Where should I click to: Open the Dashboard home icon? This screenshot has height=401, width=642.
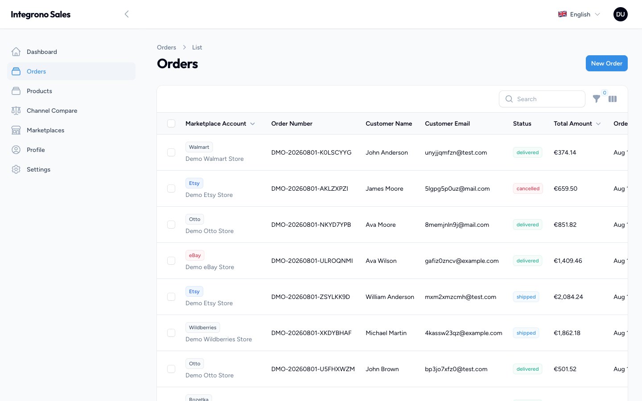(x=16, y=52)
